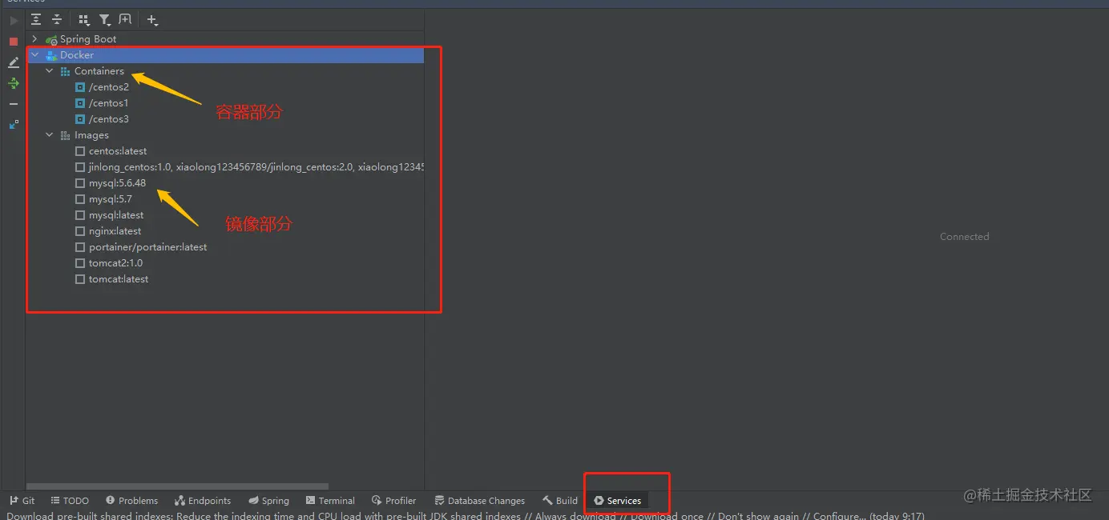Open the Git tool window tab
Viewport: 1109px width, 520px height.
click(22, 501)
